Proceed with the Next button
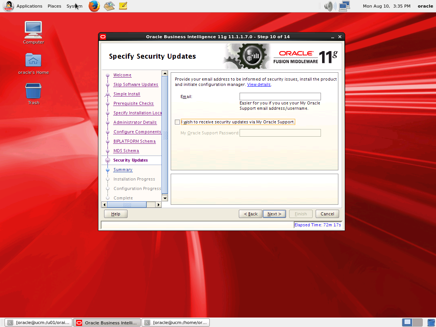The height and width of the screenshot is (327, 436). [274, 214]
